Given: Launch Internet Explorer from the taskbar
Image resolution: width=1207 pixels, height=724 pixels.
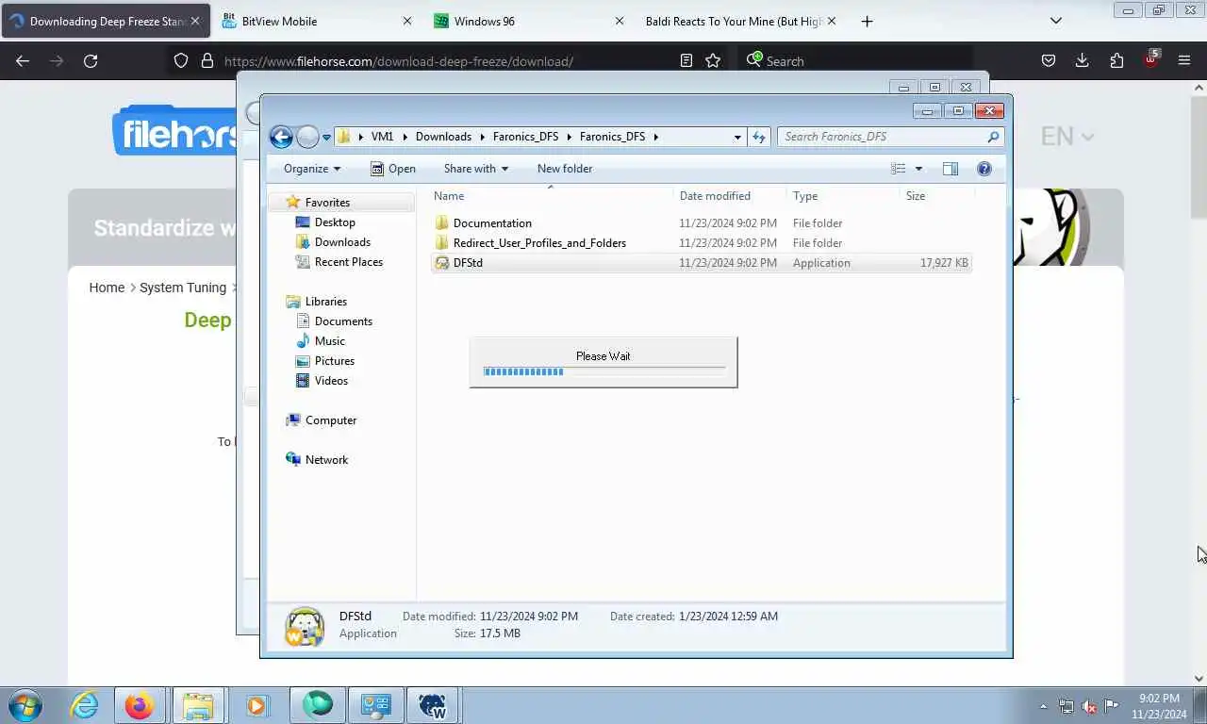Looking at the screenshot, I should click(x=84, y=705).
